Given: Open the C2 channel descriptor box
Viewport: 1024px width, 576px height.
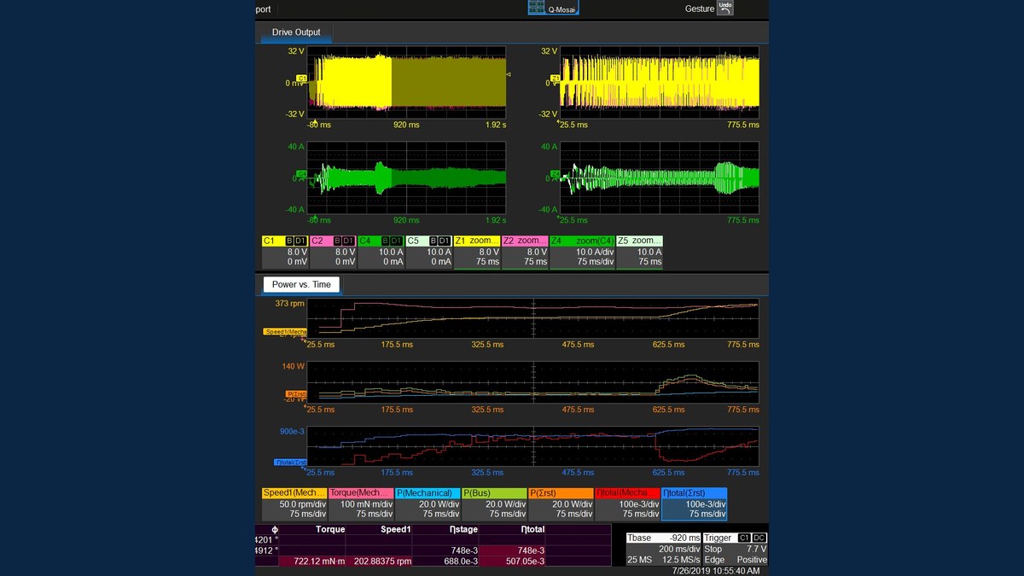Looking at the screenshot, I should click(x=333, y=252).
